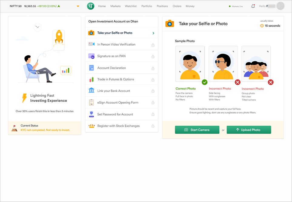Image resolution: width=292 pixels, height=202 pixels.
Task: Click the user profile avatar
Action: pos(280,6)
